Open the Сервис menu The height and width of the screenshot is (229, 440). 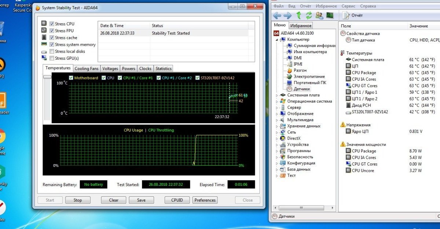point(348,6)
